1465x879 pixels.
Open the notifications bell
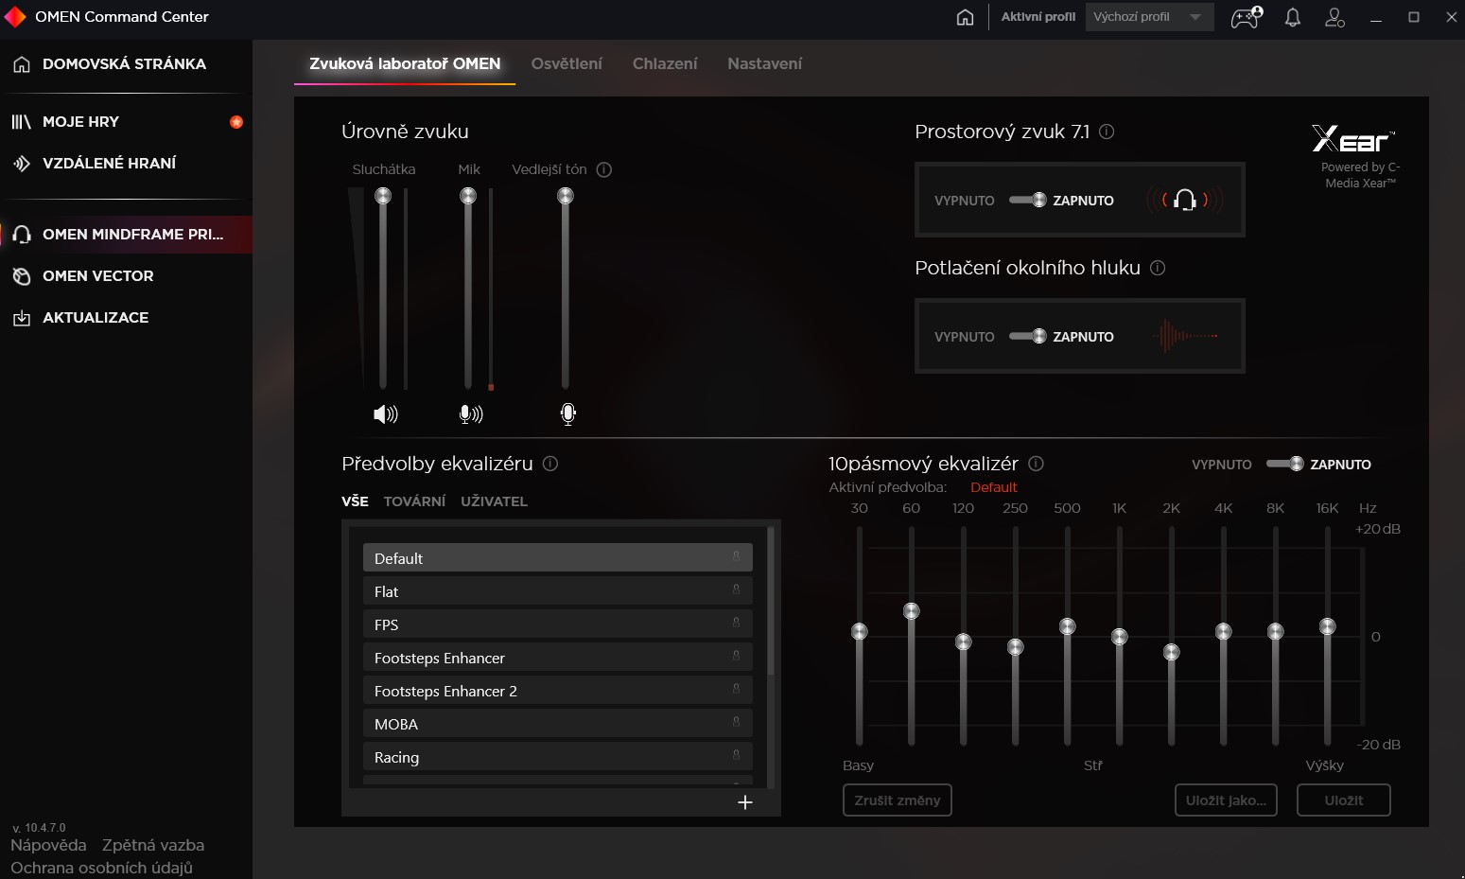[x=1293, y=17]
